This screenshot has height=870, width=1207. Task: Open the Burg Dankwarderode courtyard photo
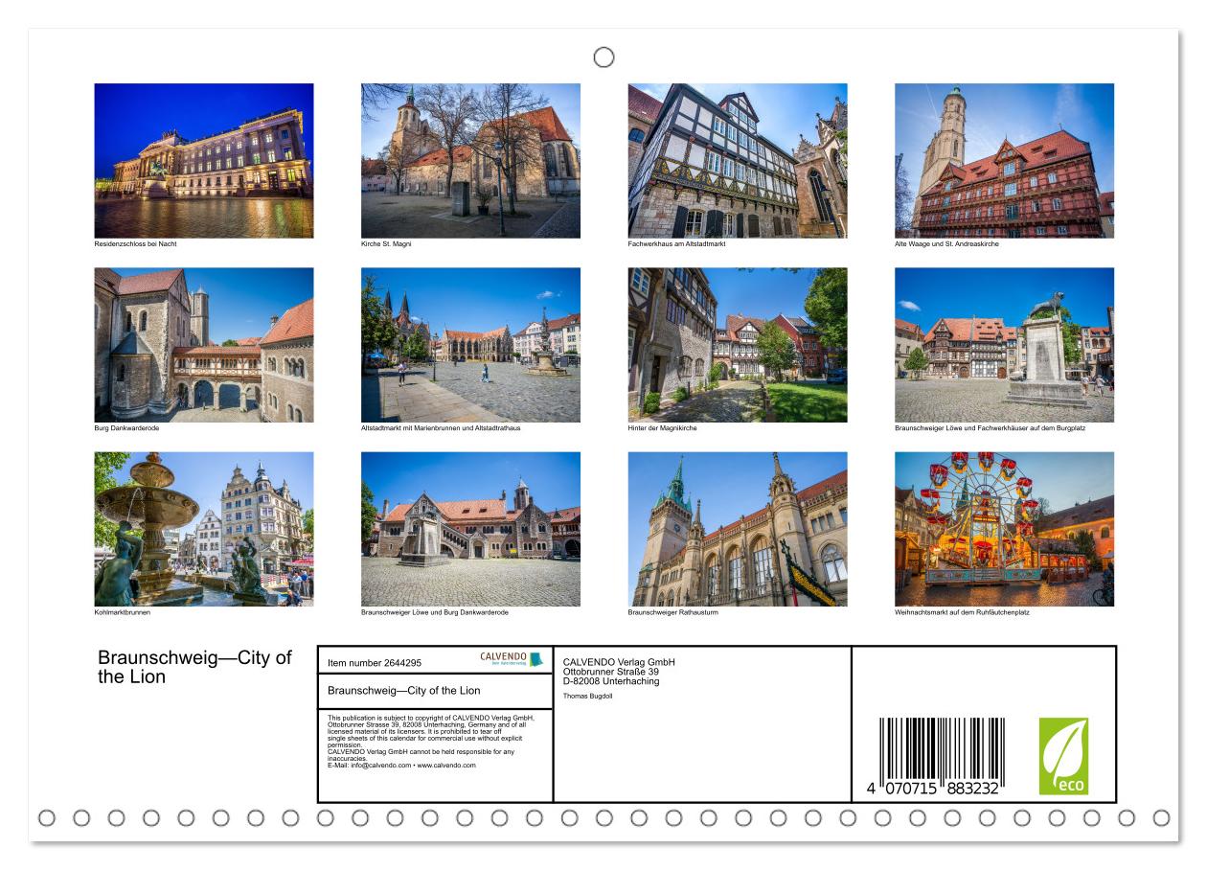click(x=203, y=345)
